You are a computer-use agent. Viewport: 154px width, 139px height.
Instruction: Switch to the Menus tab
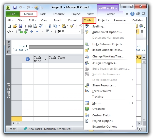point(28,14)
